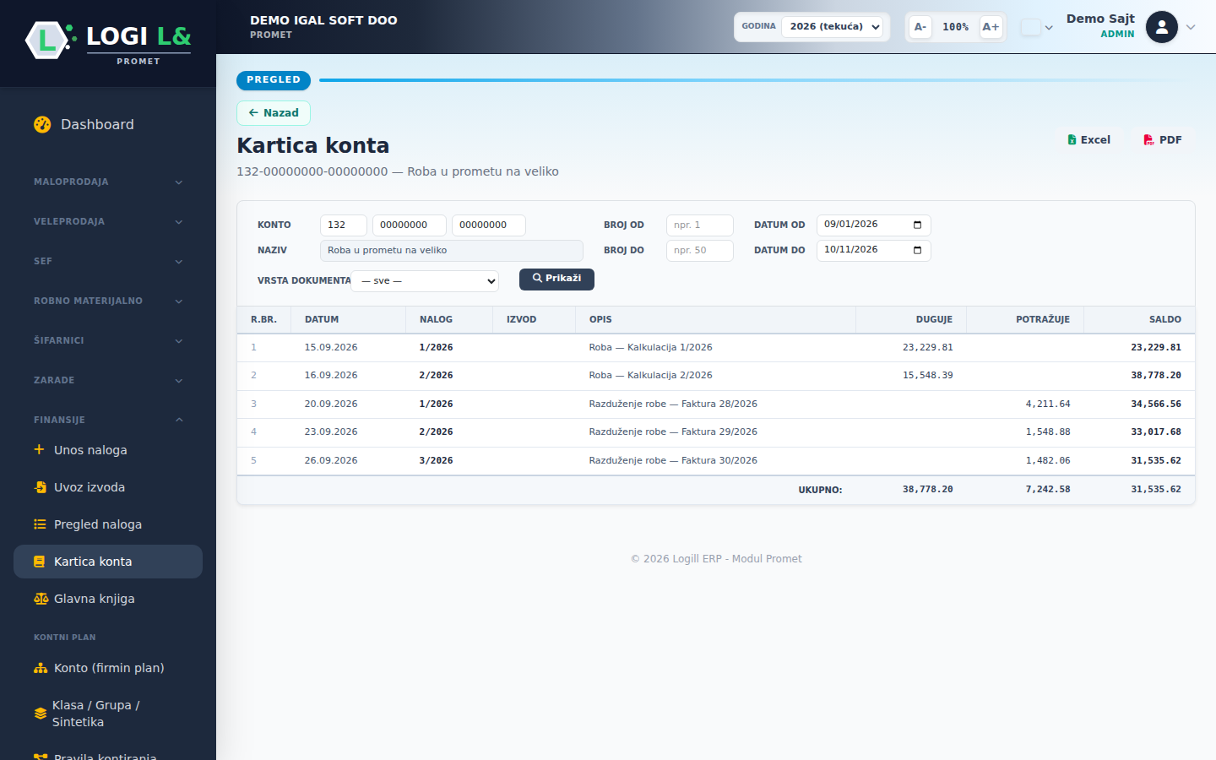Click the magnifier icon in Prikaži button
The width and height of the screenshot is (1216, 760).
[537, 279]
